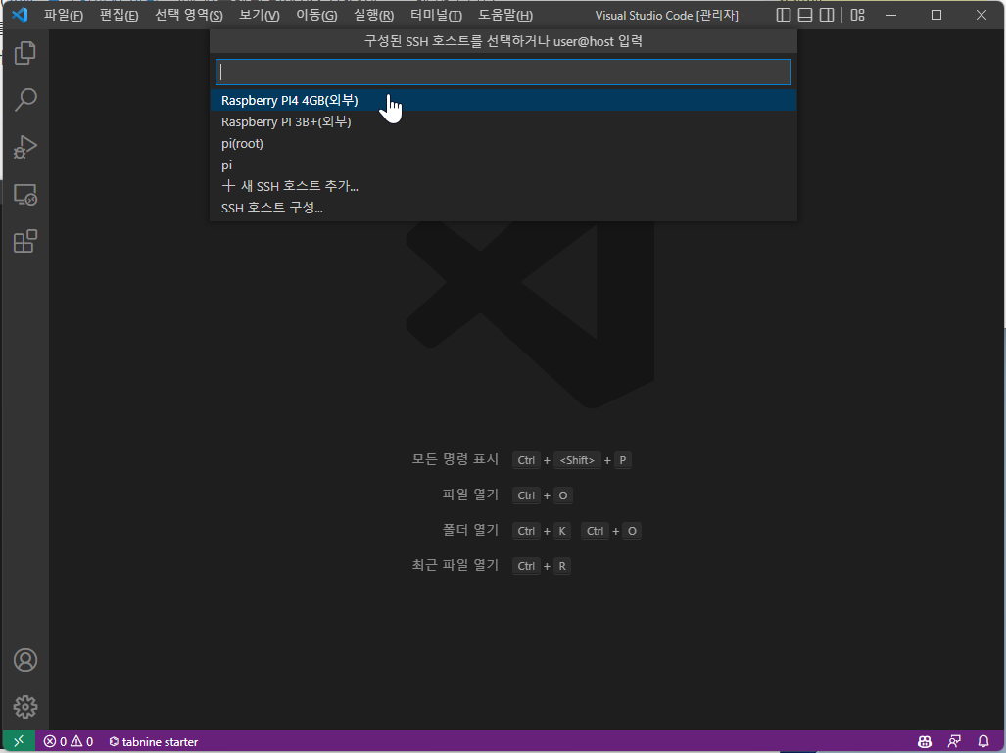Open Copilot status icon in status bar

(x=925, y=742)
